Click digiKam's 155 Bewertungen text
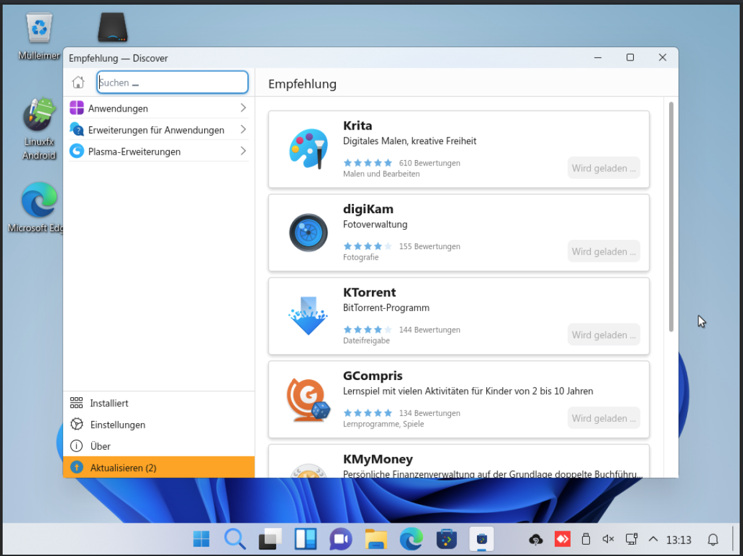Screen dimensions: 743x556 click(430, 246)
